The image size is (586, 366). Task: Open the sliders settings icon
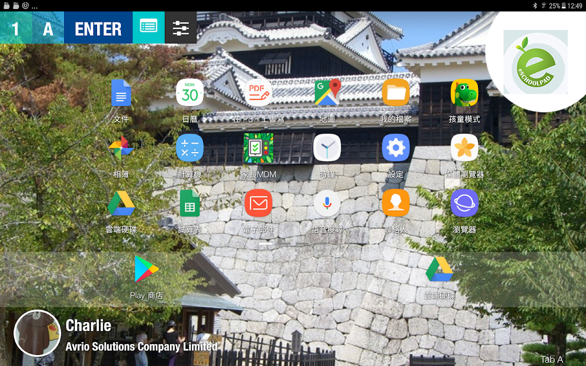coord(181,27)
